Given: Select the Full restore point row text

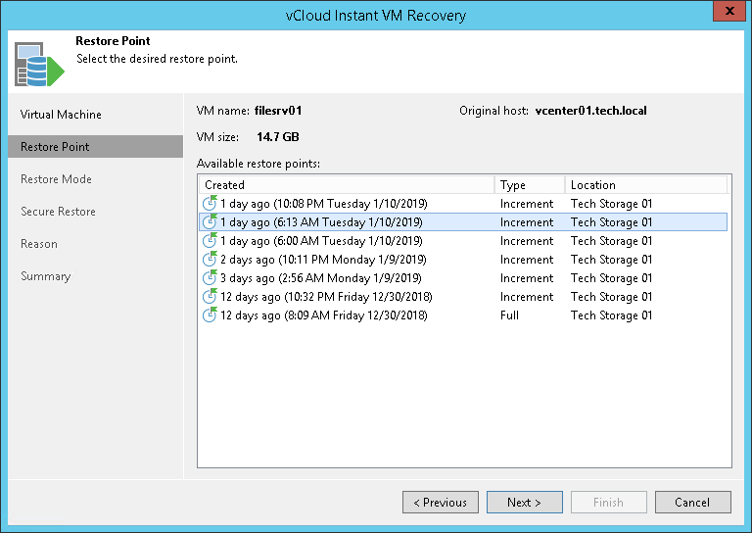Looking at the screenshot, I should tap(322, 315).
